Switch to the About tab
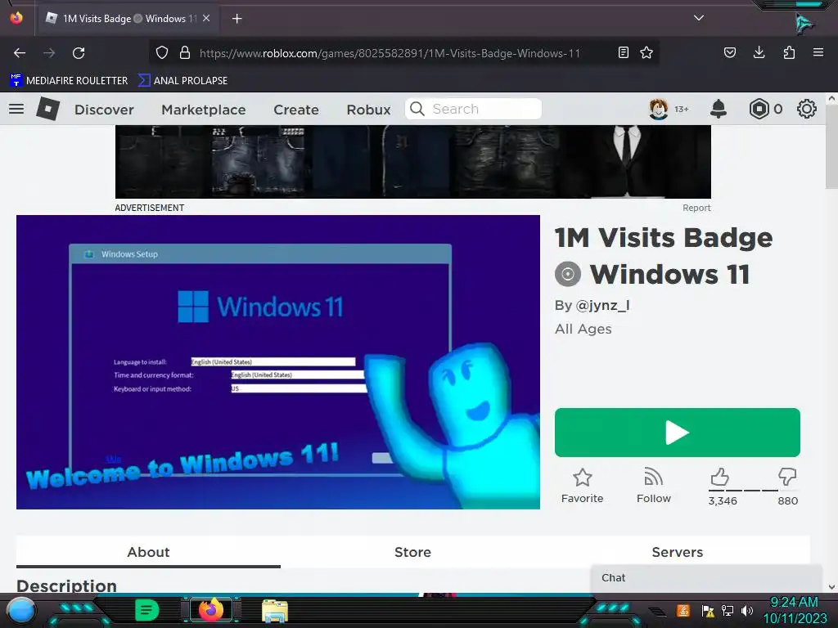The height and width of the screenshot is (628, 838). click(148, 552)
